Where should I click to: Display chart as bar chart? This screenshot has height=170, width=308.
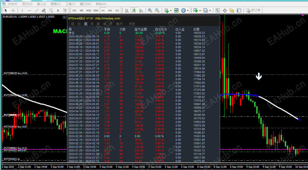pos(127,10)
